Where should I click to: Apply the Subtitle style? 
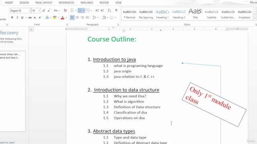212,14
